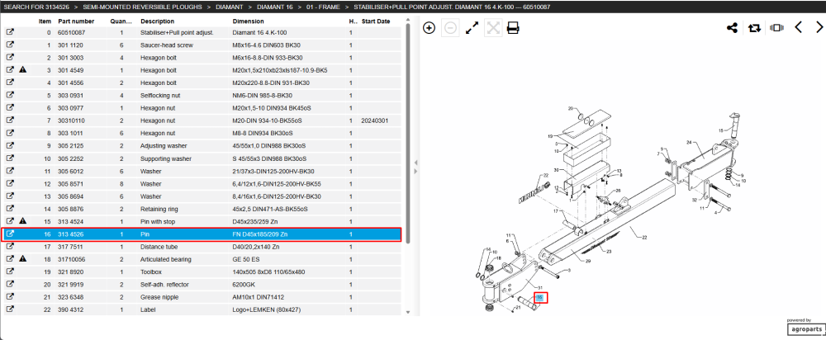This screenshot has height=340, width=826.
Task: Click highlighted callout 16 in the diagram
Action: pyautogui.click(x=540, y=297)
